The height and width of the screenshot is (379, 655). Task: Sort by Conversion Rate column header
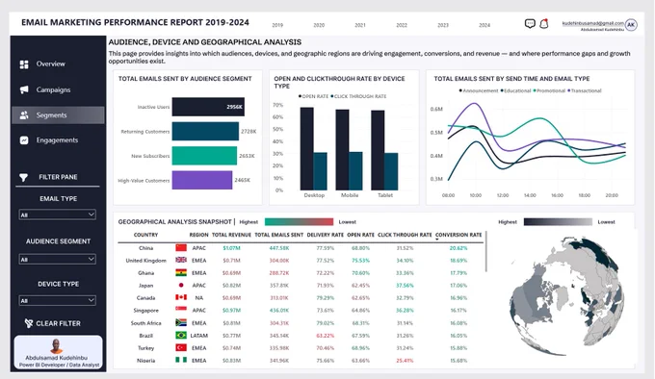458,235
